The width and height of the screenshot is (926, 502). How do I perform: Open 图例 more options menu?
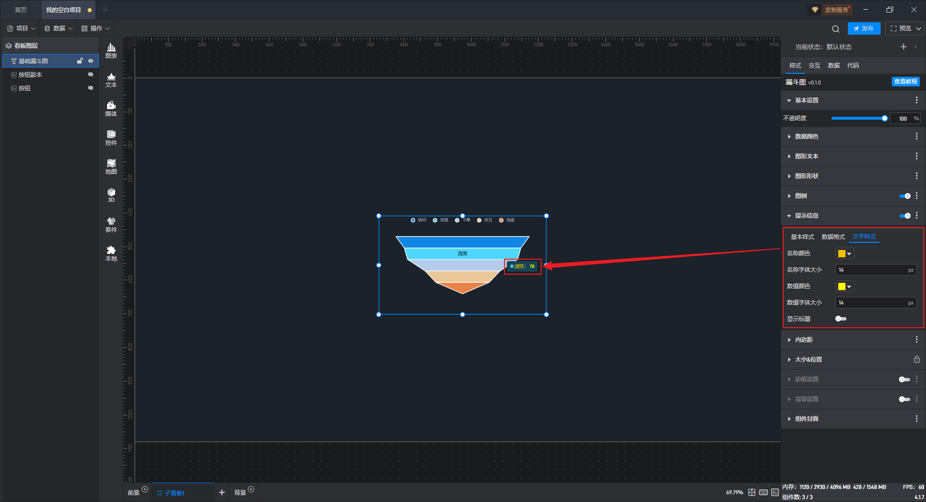(916, 196)
